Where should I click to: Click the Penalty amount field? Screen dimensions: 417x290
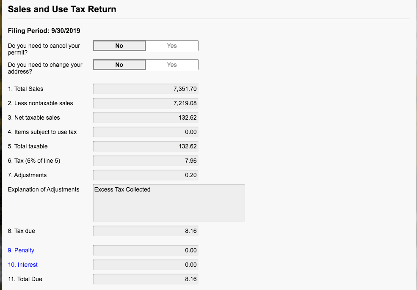click(146, 250)
